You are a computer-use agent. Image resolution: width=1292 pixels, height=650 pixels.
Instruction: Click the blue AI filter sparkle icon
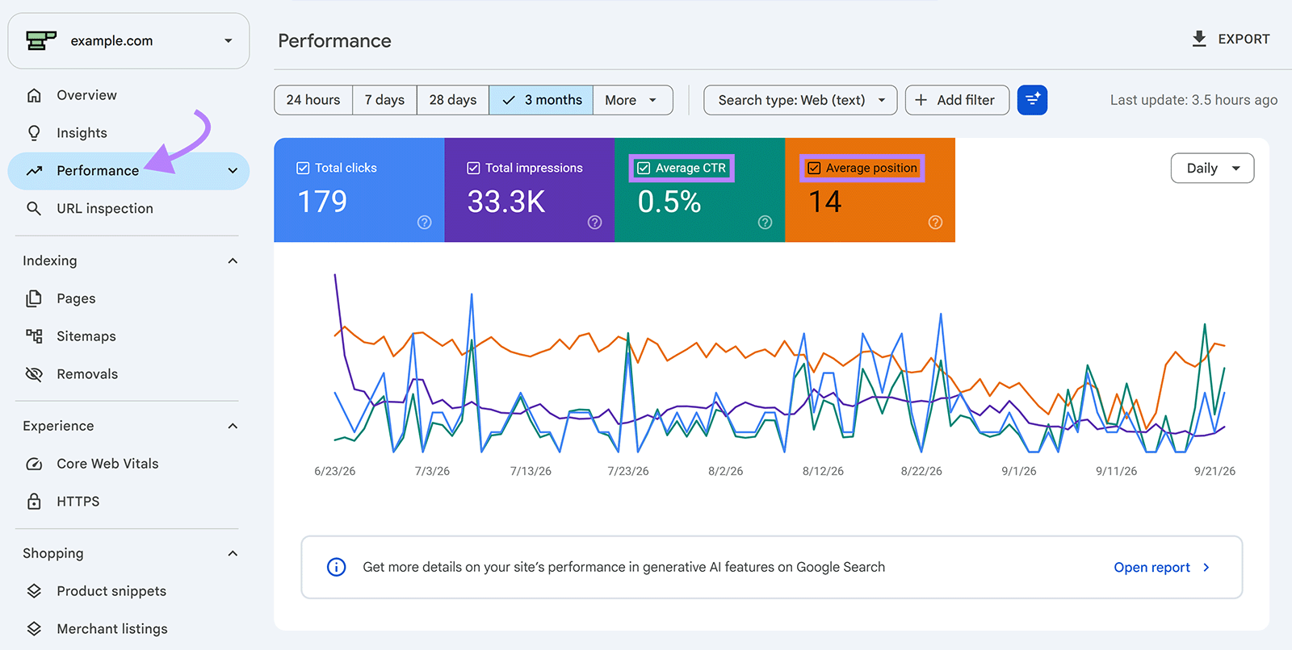pos(1032,100)
